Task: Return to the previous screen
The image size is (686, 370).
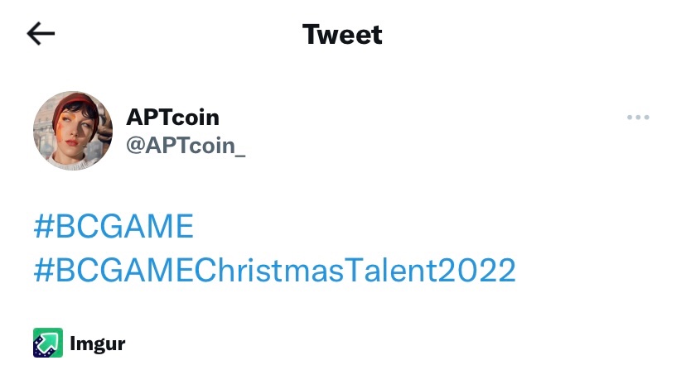Action: tap(41, 34)
